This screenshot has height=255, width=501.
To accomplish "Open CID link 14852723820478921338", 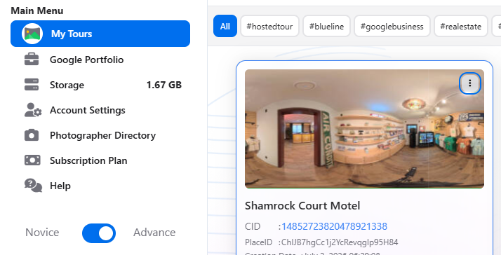I will [x=335, y=226].
